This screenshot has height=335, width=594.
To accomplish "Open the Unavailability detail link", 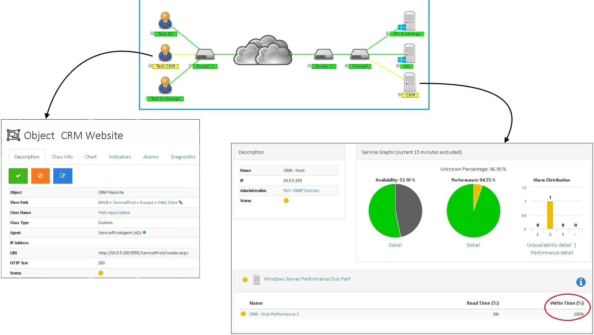I will (x=549, y=245).
